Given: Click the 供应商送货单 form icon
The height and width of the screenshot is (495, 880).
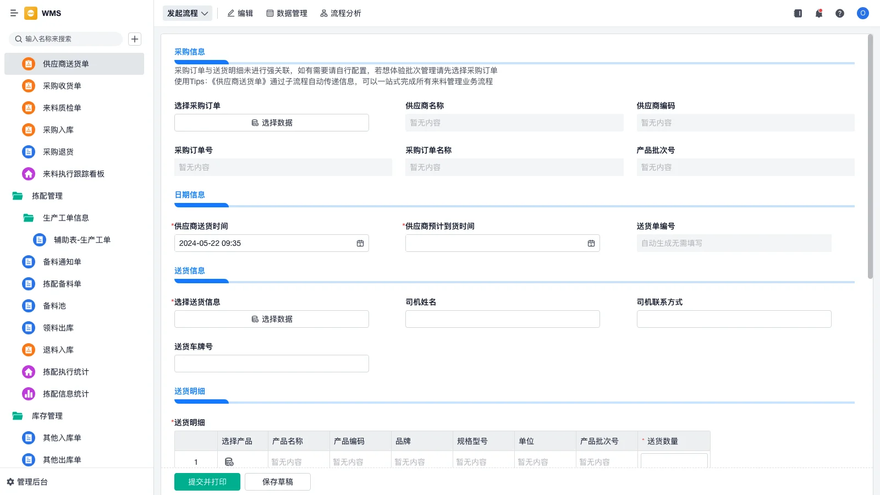Looking at the screenshot, I should [x=29, y=64].
